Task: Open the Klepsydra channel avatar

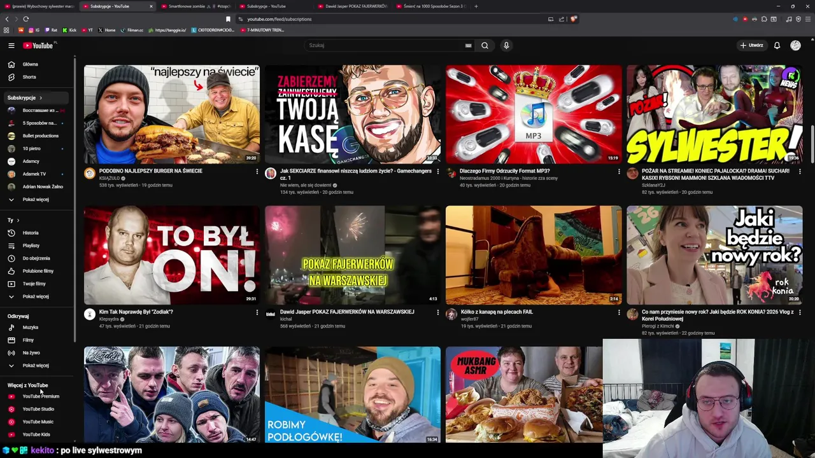Action: (x=90, y=314)
